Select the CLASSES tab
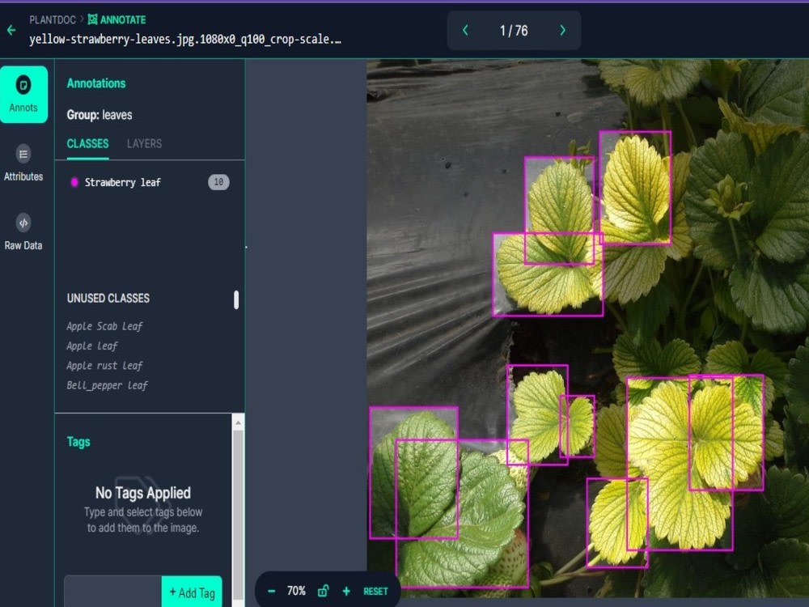Viewport: 809px width, 607px height. point(87,143)
